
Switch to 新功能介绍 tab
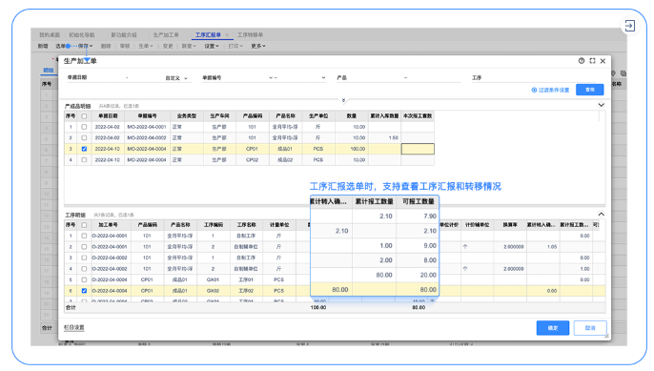124,35
